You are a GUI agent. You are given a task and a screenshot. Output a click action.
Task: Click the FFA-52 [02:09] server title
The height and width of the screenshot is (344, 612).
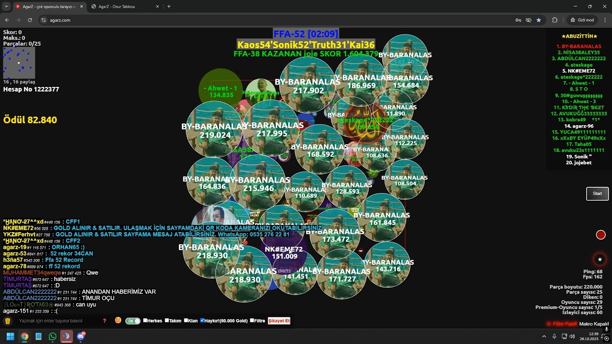point(306,34)
